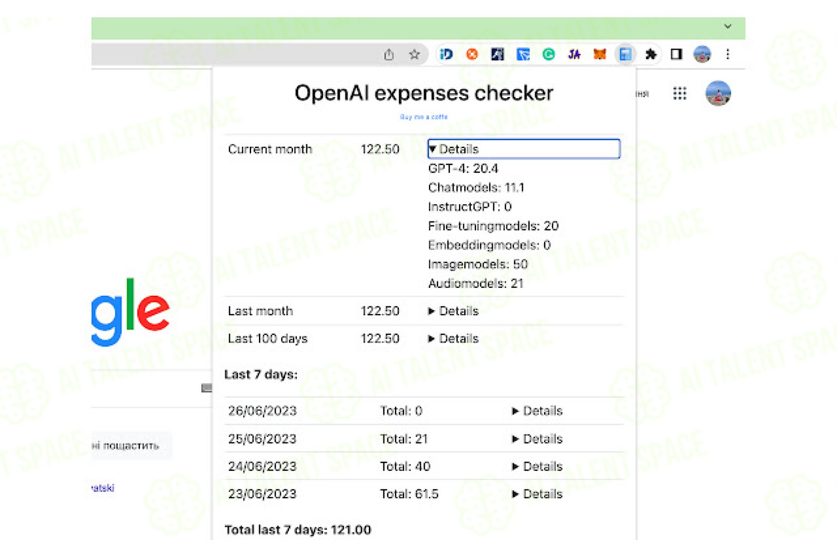Open the 'Buy me a coffe' link
Screen dimensions: 837x558
pos(424,117)
